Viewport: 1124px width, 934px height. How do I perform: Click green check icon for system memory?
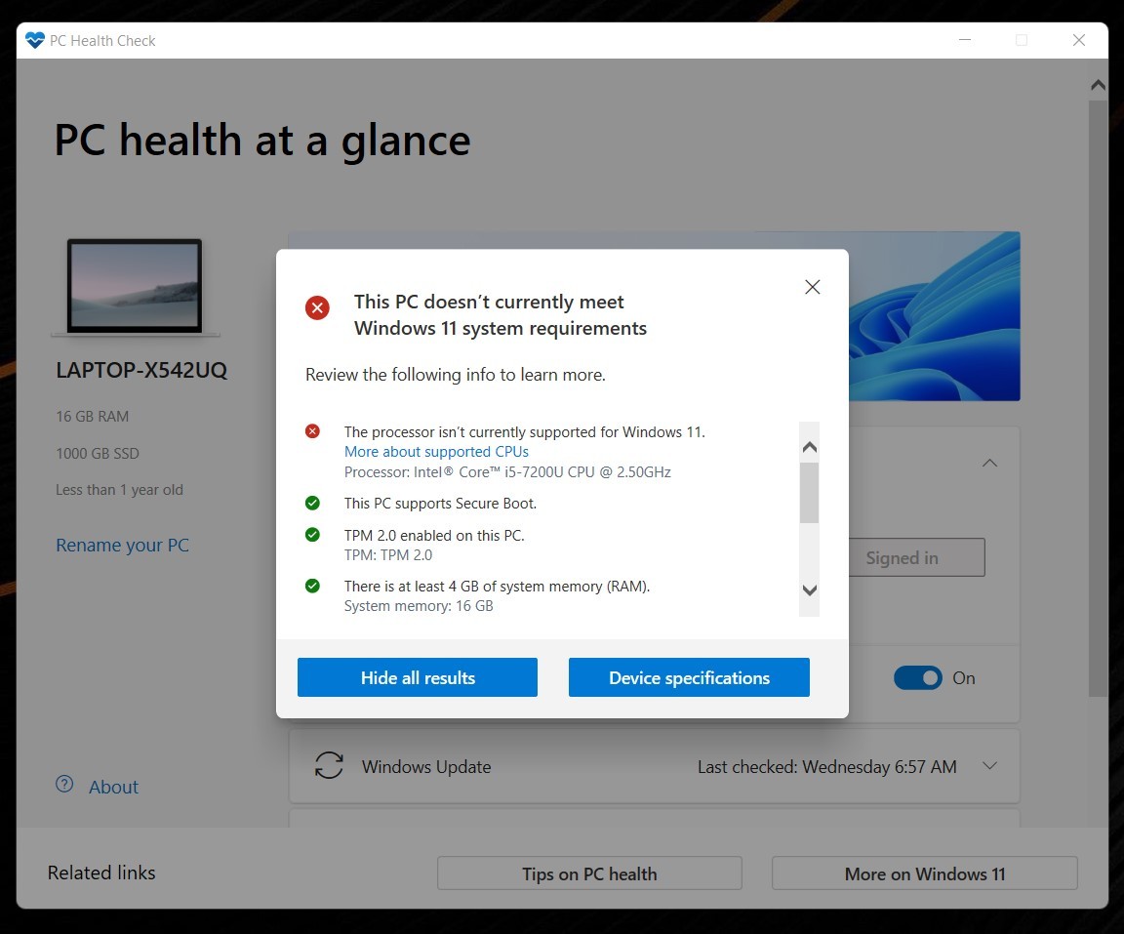click(x=312, y=587)
